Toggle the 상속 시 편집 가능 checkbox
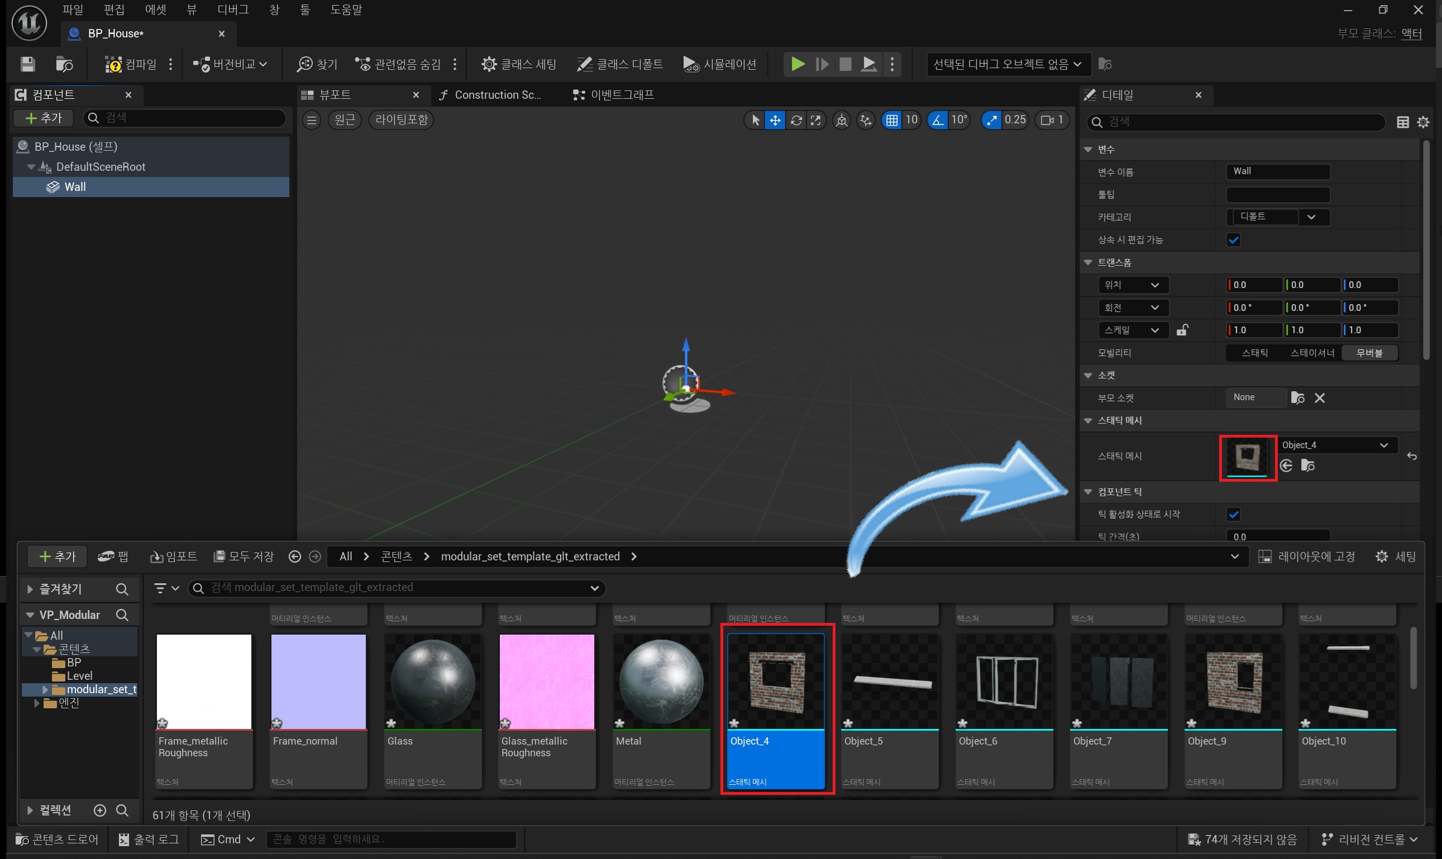The image size is (1442, 859). point(1234,239)
